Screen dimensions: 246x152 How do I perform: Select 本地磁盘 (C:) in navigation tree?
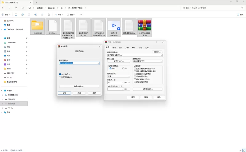tap(11, 95)
